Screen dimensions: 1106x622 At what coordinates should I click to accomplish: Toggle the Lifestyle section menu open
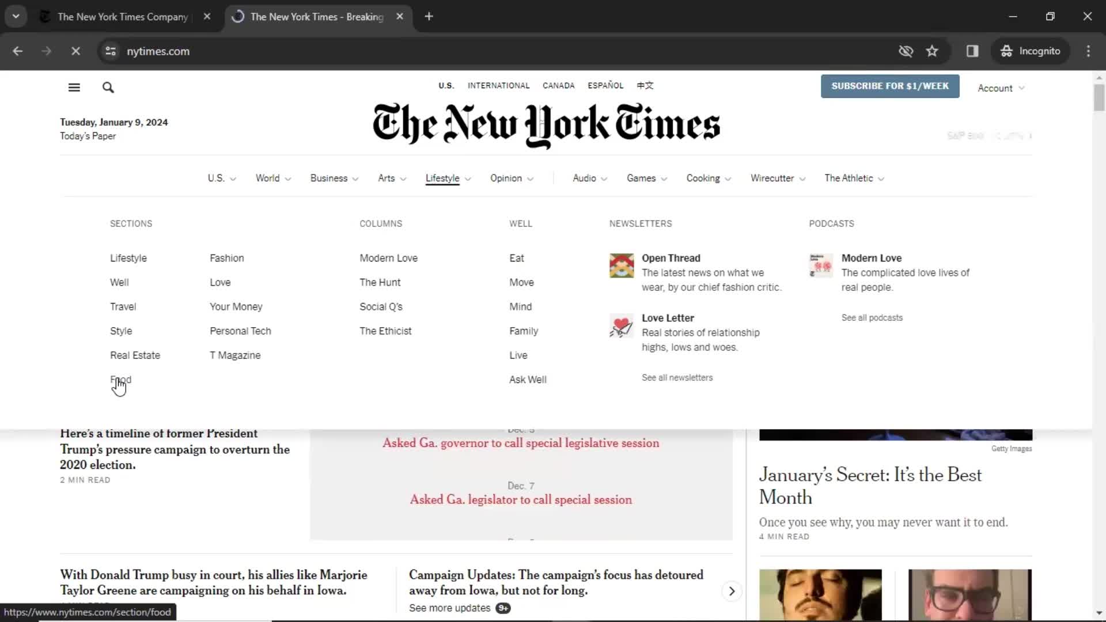coord(446,178)
